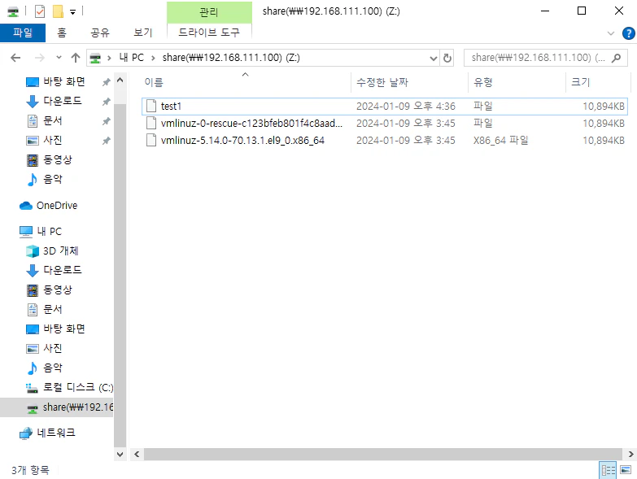Open the Help question mark icon
This screenshot has height=479, width=637.
point(629,33)
